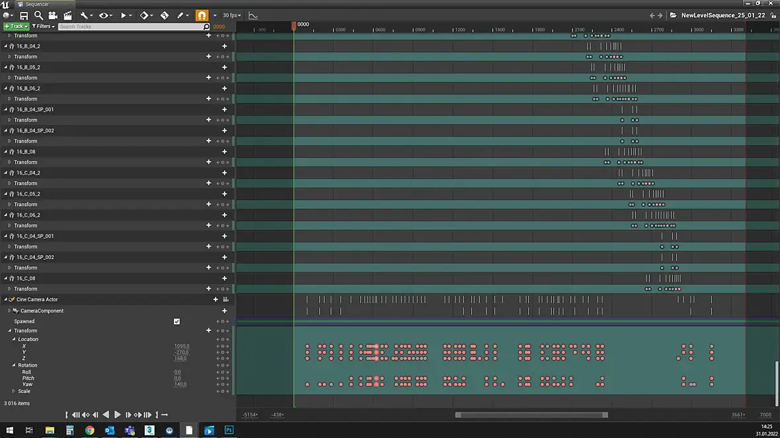780x438 pixels.
Task: Click the vertical track list scrollbar
Action: (x=776, y=383)
